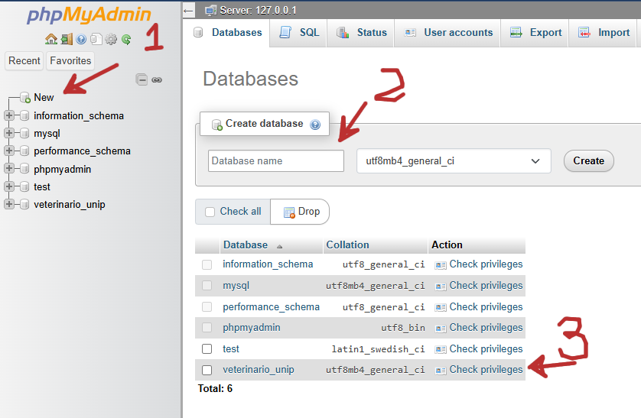Open phpMyAdmin documentation help icon
This screenshot has height=418, width=641.
pyautogui.click(x=81, y=39)
